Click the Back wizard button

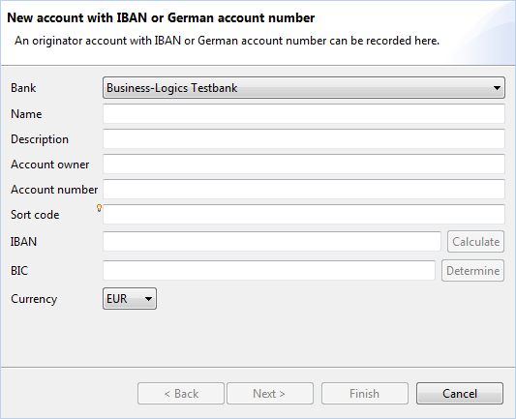pos(181,393)
